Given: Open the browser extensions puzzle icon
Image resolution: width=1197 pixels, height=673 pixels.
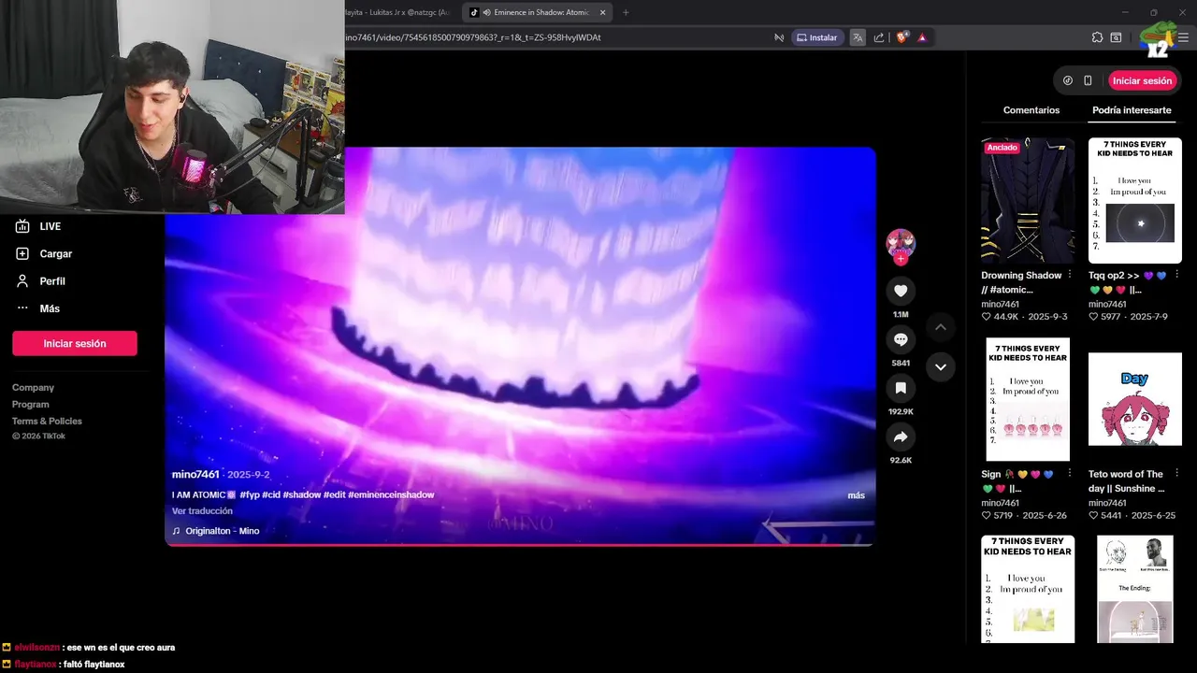Looking at the screenshot, I should click(1097, 37).
